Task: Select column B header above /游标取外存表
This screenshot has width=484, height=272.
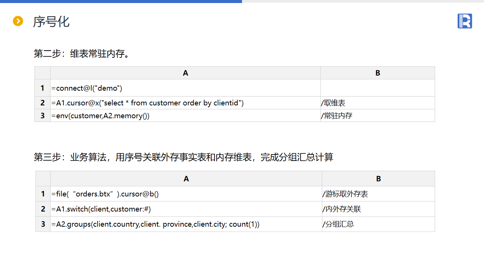Action: (379, 179)
